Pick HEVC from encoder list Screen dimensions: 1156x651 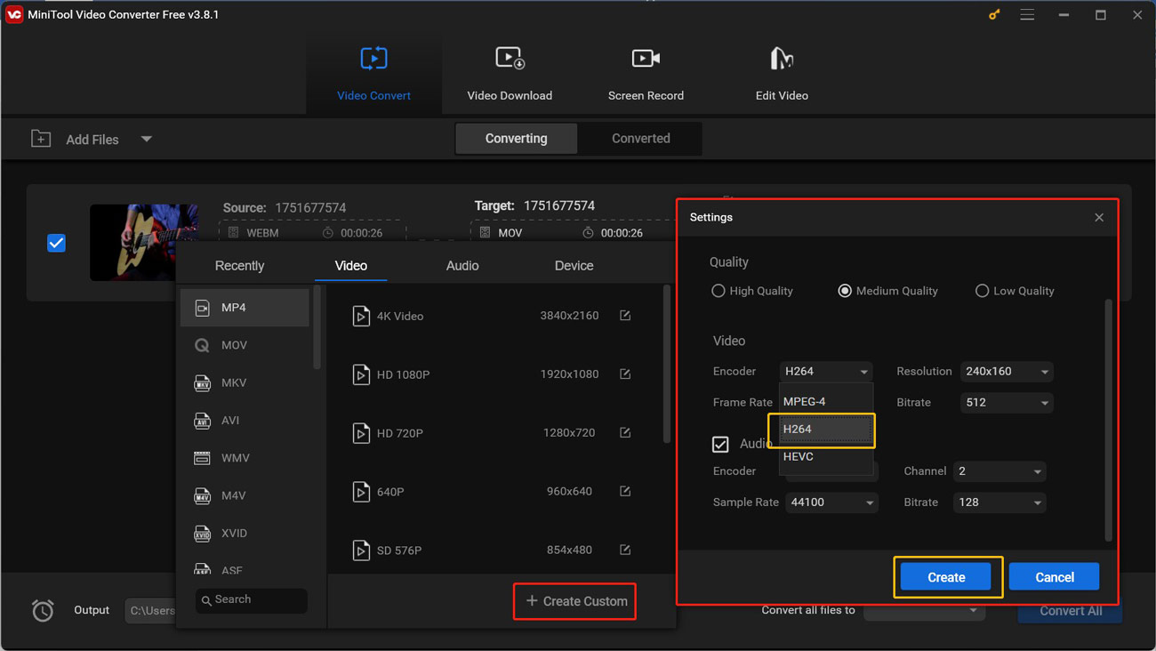pyautogui.click(x=826, y=456)
